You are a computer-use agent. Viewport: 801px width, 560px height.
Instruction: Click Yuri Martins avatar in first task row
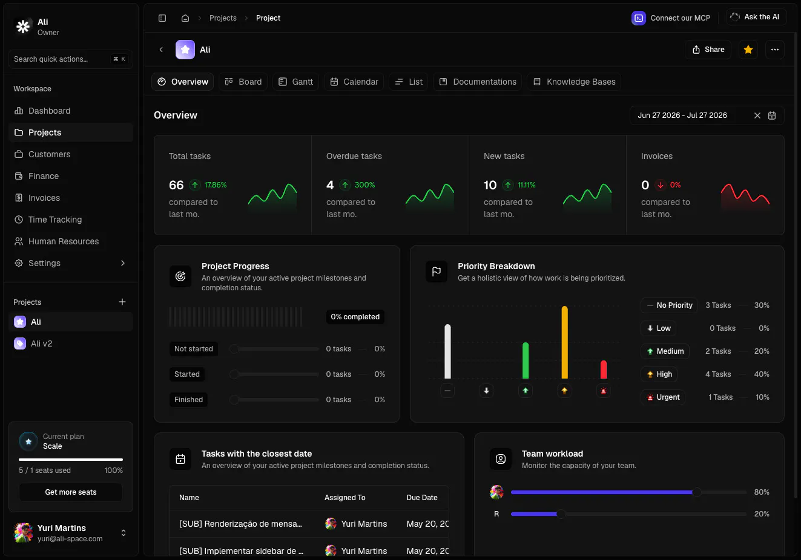(331, 524)
